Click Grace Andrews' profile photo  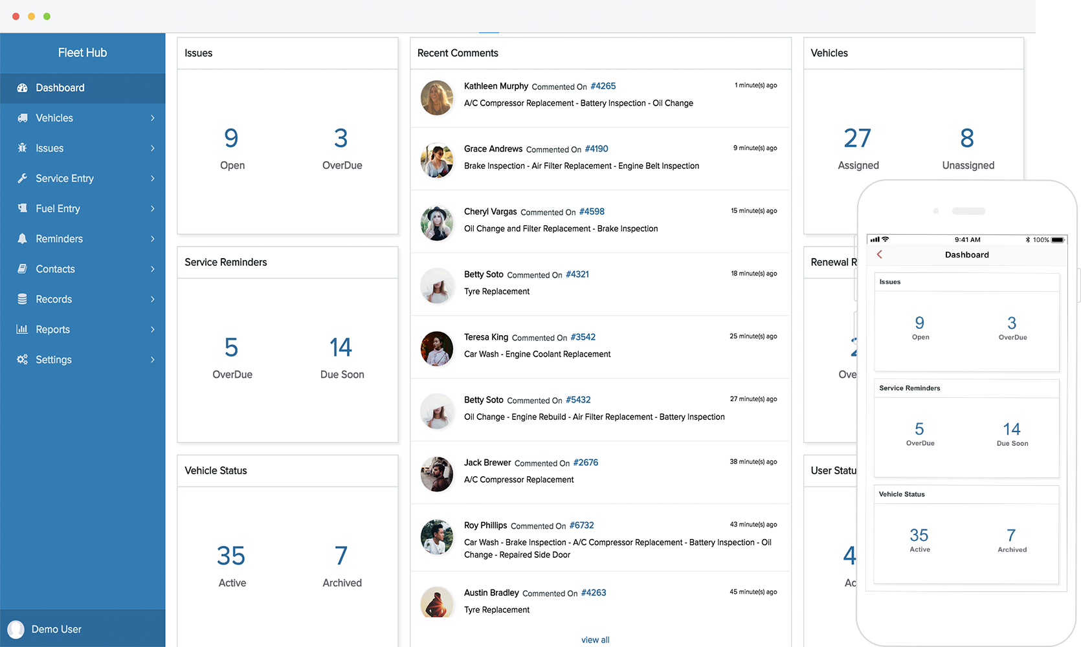tap(437, 160)
